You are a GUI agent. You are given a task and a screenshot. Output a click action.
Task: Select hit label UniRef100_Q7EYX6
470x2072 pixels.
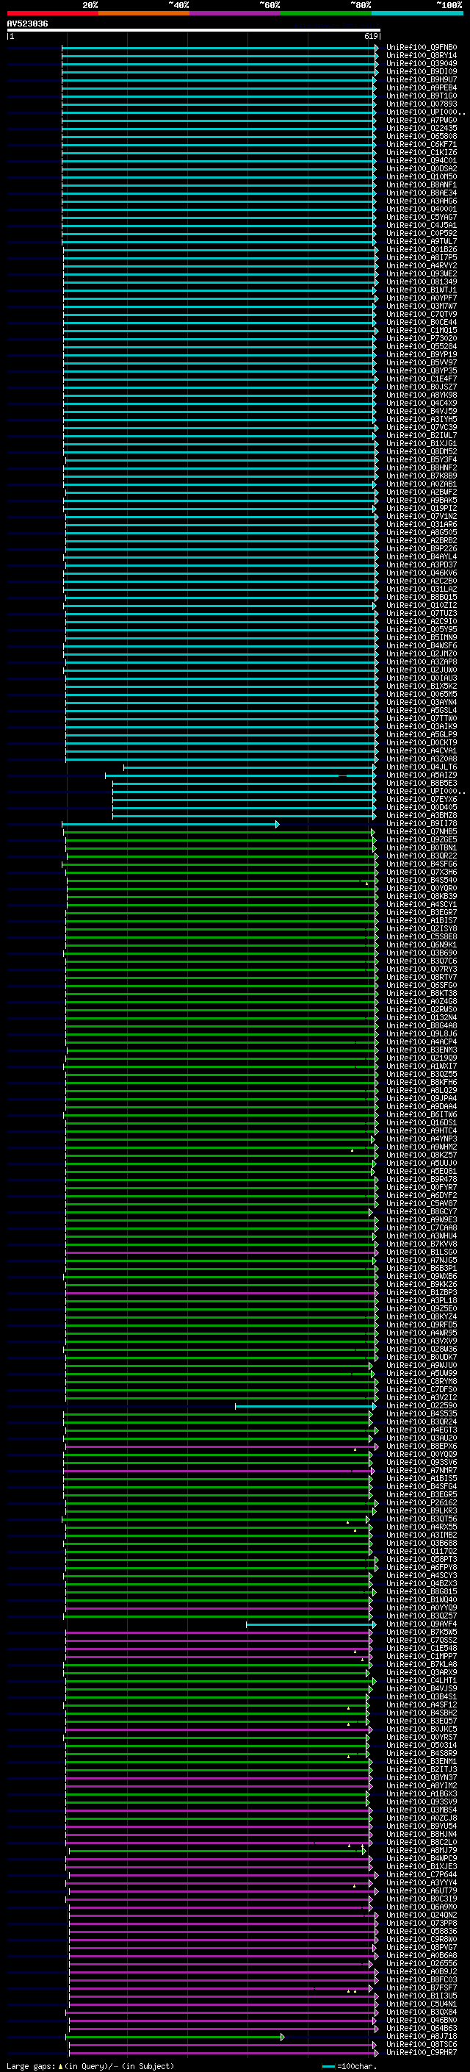point(422,799)
